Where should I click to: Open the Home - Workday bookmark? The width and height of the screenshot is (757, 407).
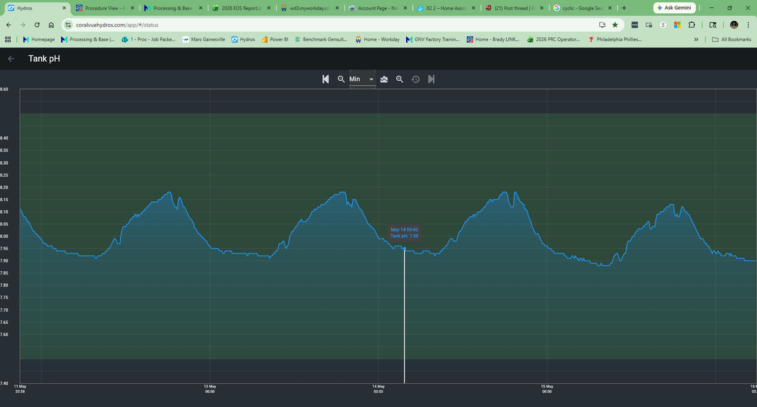pos(377,39)
